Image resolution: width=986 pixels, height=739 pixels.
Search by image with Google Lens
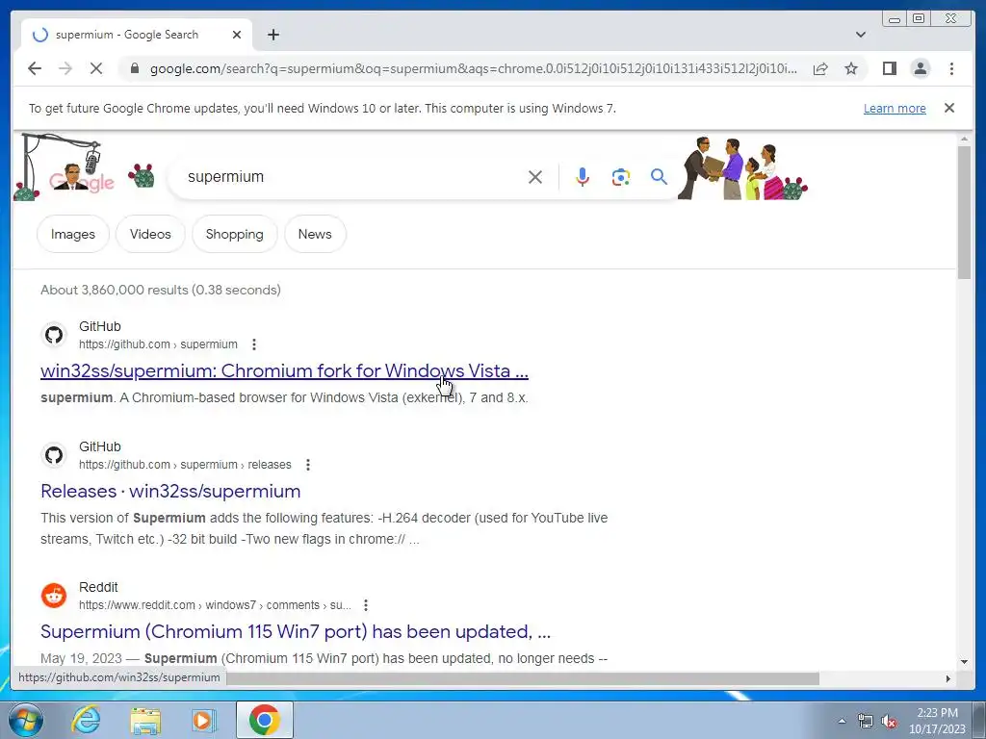coord(621,177)
